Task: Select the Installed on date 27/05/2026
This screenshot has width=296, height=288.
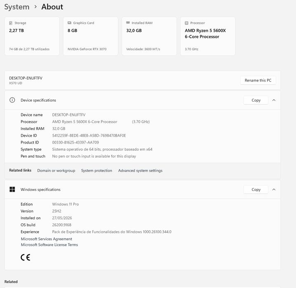Action: [x=62, y=218]
